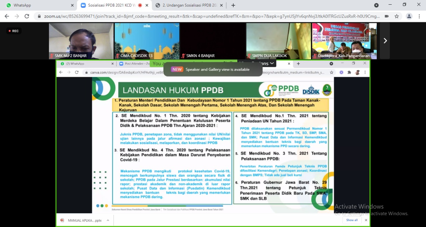Click the REC recording indicator
The height and width of the screenshot is (227, 426).
14,31
